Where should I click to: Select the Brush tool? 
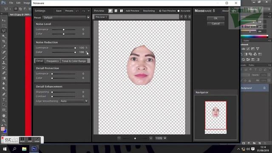point(4,57)
